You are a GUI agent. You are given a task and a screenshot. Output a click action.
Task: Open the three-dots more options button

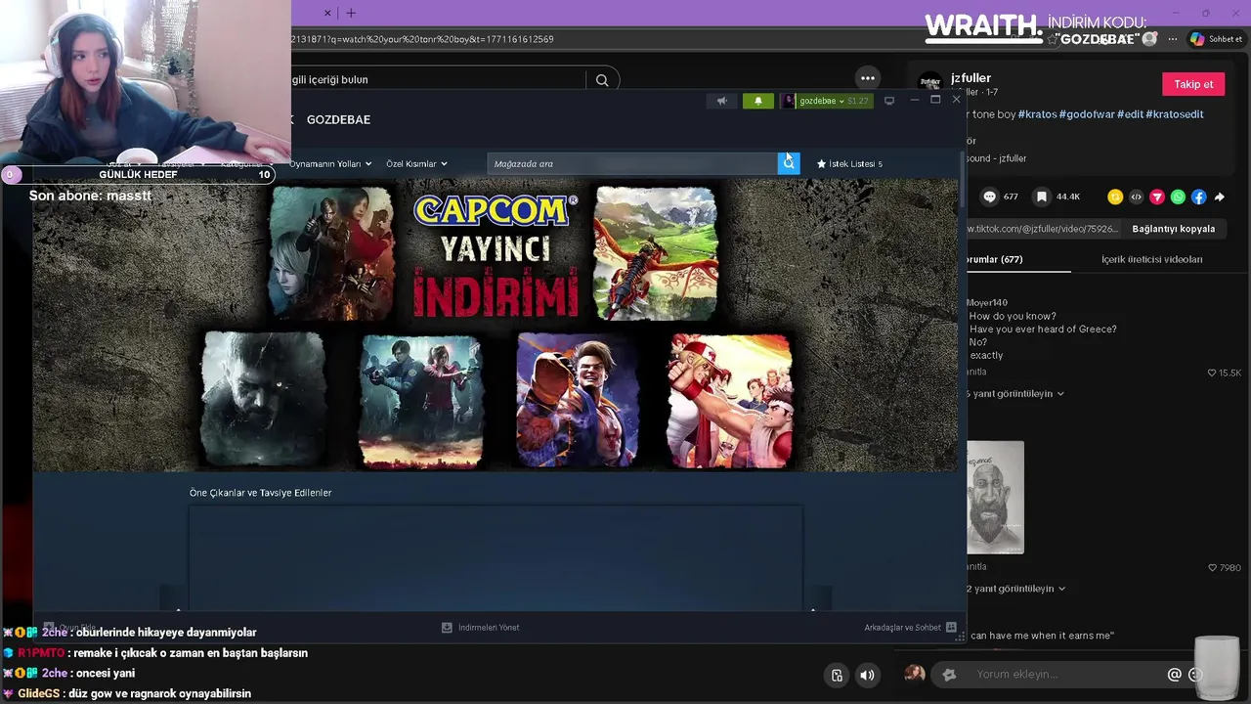[x=868, y=78]
